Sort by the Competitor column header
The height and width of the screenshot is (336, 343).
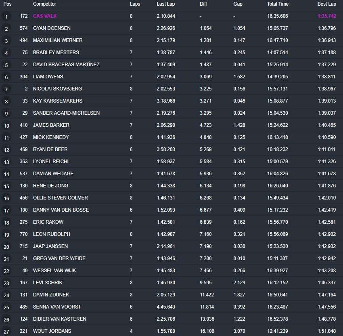point(44,4)
